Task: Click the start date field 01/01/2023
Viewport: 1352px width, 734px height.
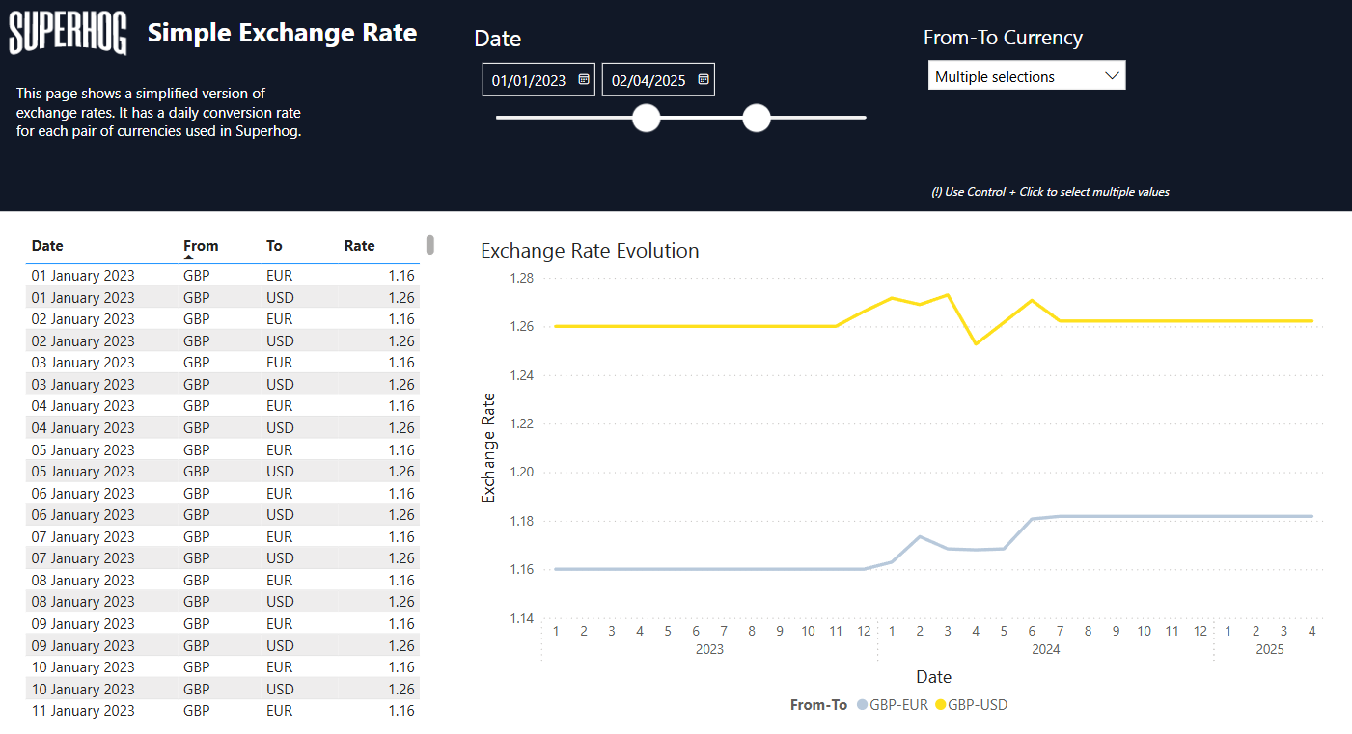Action: 529,80
